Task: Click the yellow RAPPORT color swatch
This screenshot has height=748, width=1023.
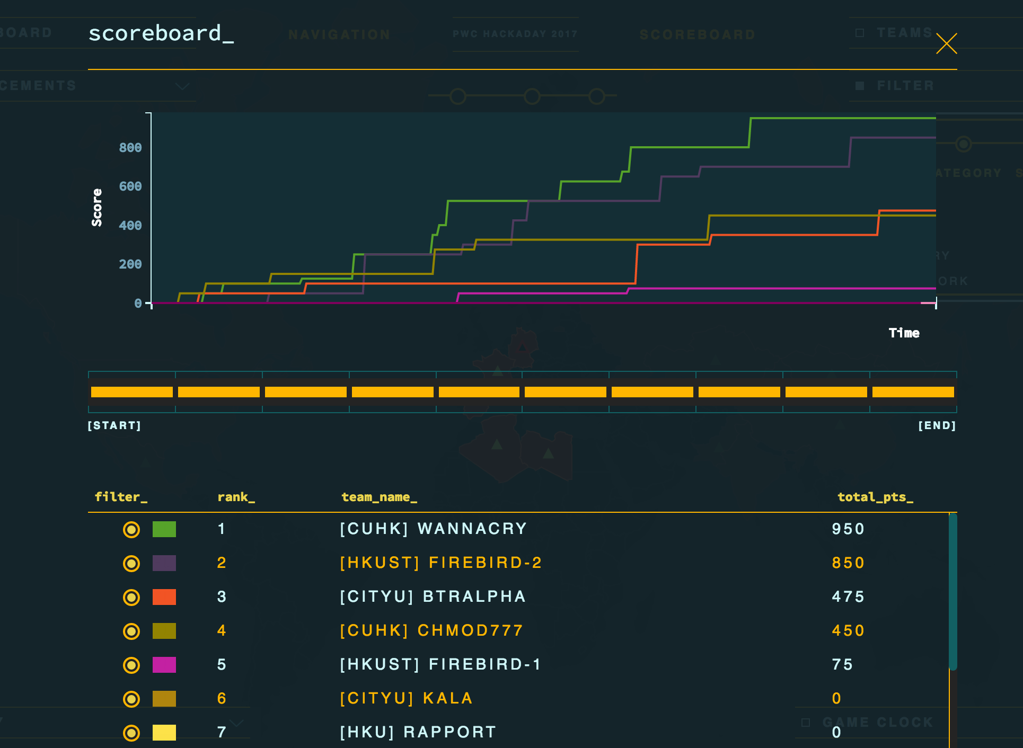Action: click(x=164, y=733)
